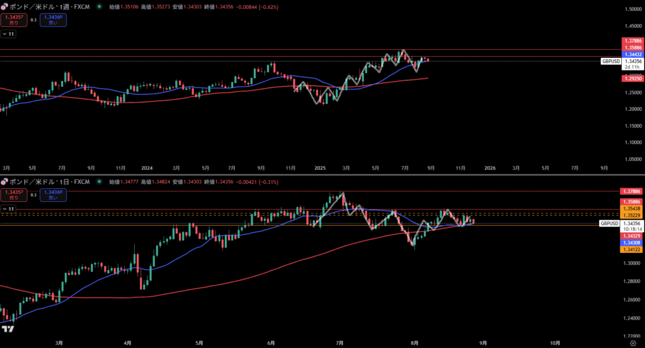Viewport: 645px width, 348px height.
Task: Click the 2025 label on weekly time axis
Action: 319,168
